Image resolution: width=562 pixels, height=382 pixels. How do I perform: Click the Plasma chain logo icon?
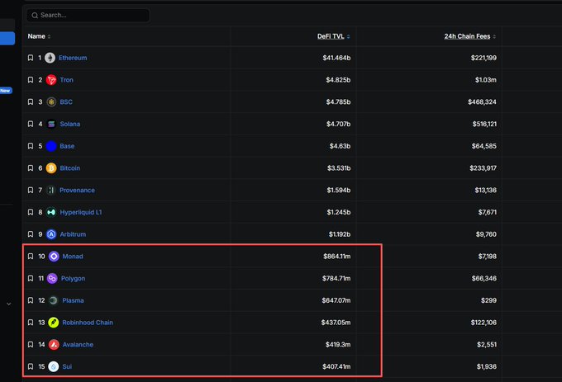tap(54, 300)
